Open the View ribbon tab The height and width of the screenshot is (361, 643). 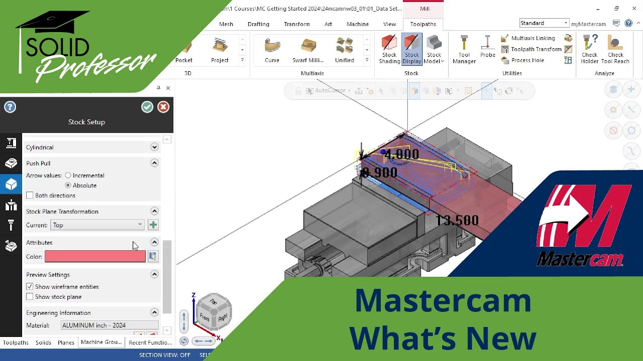pos(390,24)
